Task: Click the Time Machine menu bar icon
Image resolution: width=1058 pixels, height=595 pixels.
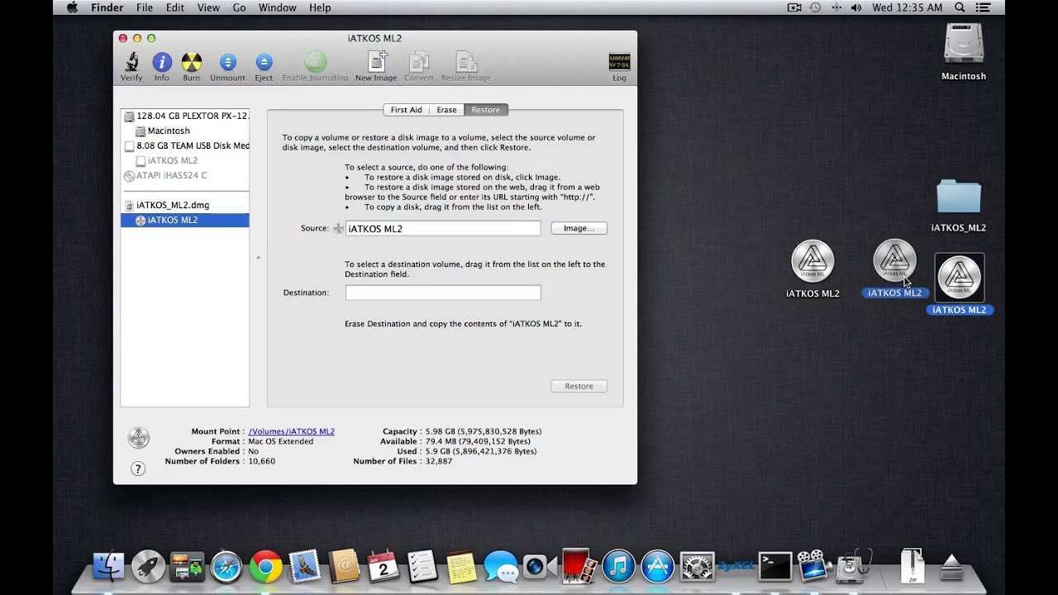Action: click(x=815, y=7)
